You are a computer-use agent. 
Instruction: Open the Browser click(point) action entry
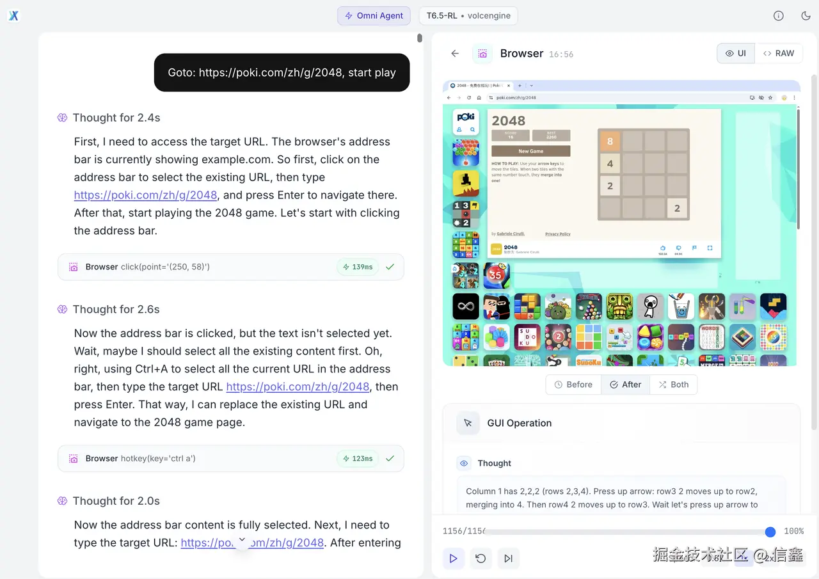[x=231, y=267]
